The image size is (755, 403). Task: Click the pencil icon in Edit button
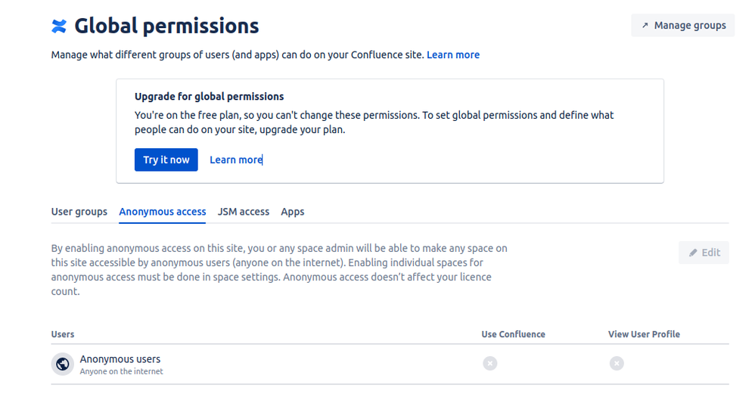click(693, 253)
